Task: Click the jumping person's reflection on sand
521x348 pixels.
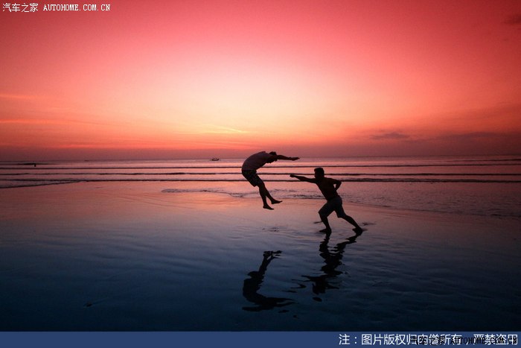Action: pyautogui.click(x=258, y=283)
